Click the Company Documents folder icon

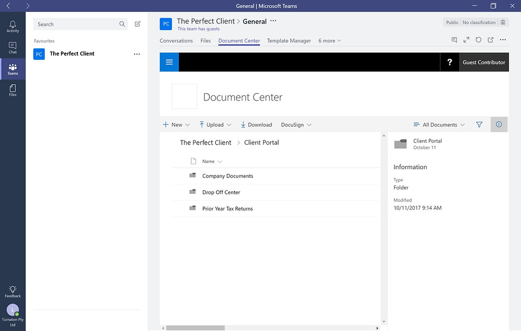tap(192, 175)
